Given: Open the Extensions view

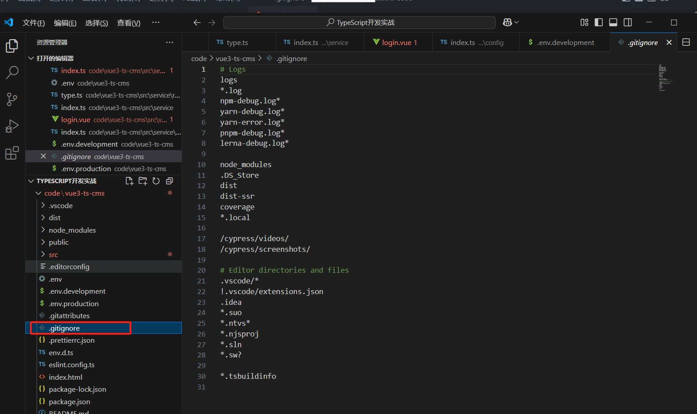Looking at the screenshot, I should (x=12, y=153).
